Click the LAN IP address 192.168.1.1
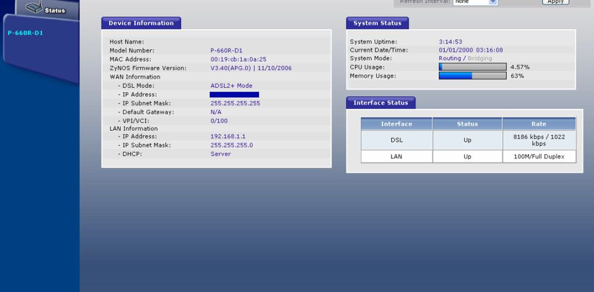Viewport: 594px width, 292px height. 228,137
